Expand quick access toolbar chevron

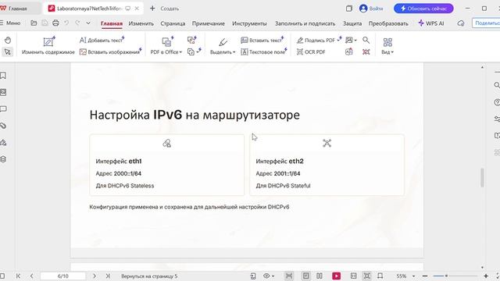(88, 23)
